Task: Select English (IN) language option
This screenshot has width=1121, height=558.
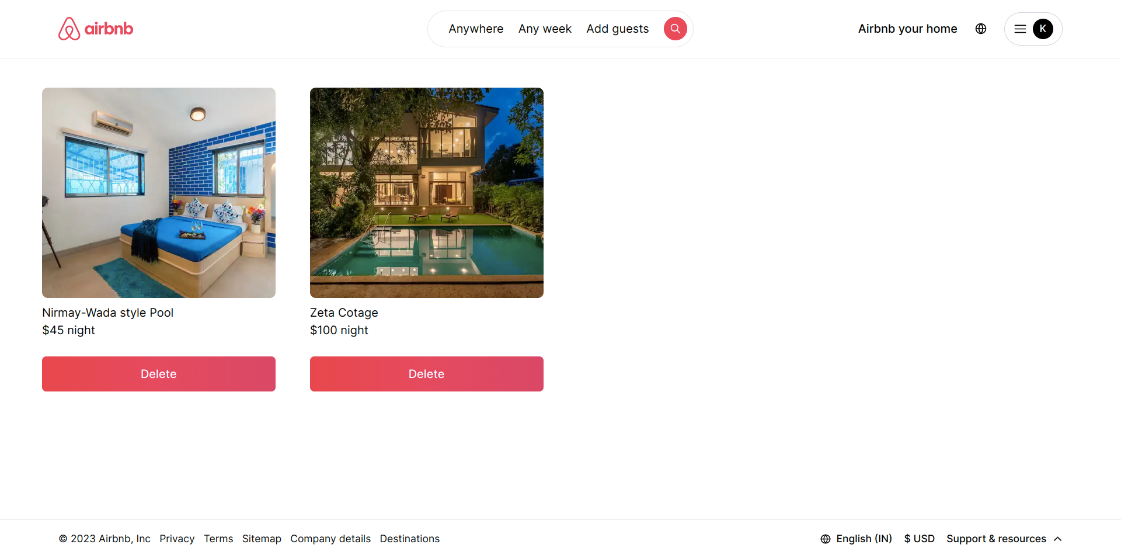Action: click(x=864, y=539)
